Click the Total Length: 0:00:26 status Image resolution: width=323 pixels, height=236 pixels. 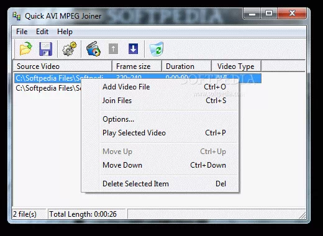click(83, 214)
